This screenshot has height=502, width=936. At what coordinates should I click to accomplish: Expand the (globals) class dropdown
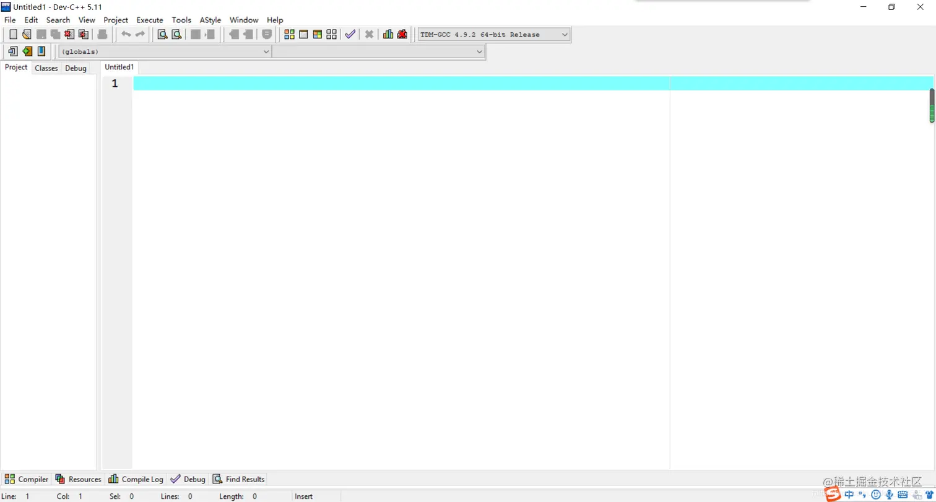(165, 52)
